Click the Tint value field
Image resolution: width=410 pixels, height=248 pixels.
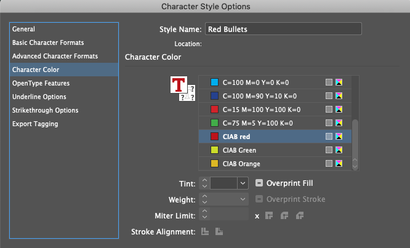point(223,183)
